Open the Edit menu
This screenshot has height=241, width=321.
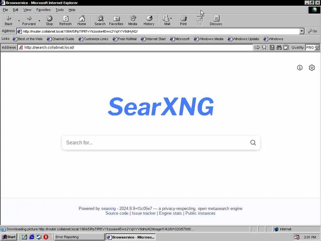point(15,10)
